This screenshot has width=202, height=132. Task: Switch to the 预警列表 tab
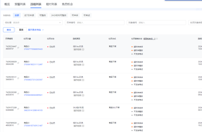point(20,4)
